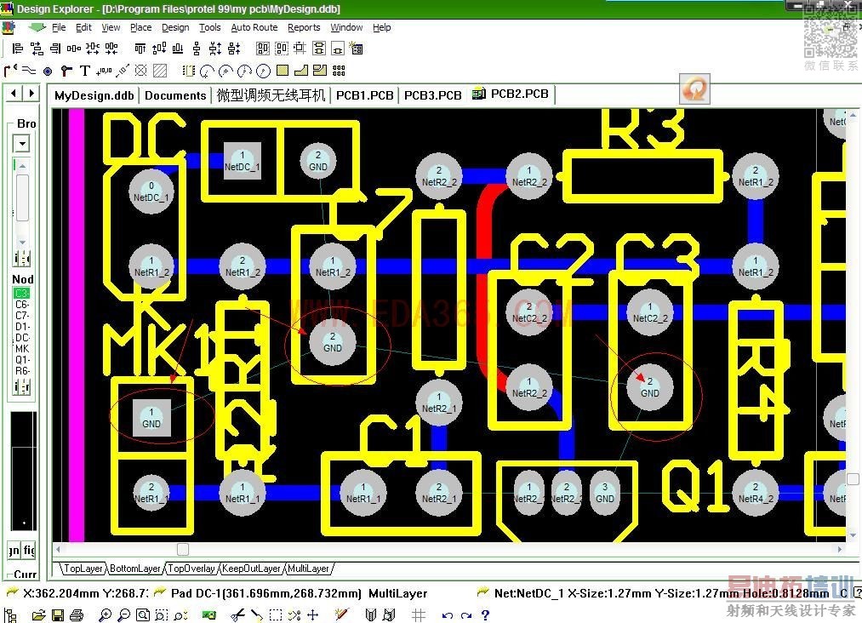This screenshot has width=862, height=623.
Task: Open the Browse panel dropdown
Action: coord(22,144)
